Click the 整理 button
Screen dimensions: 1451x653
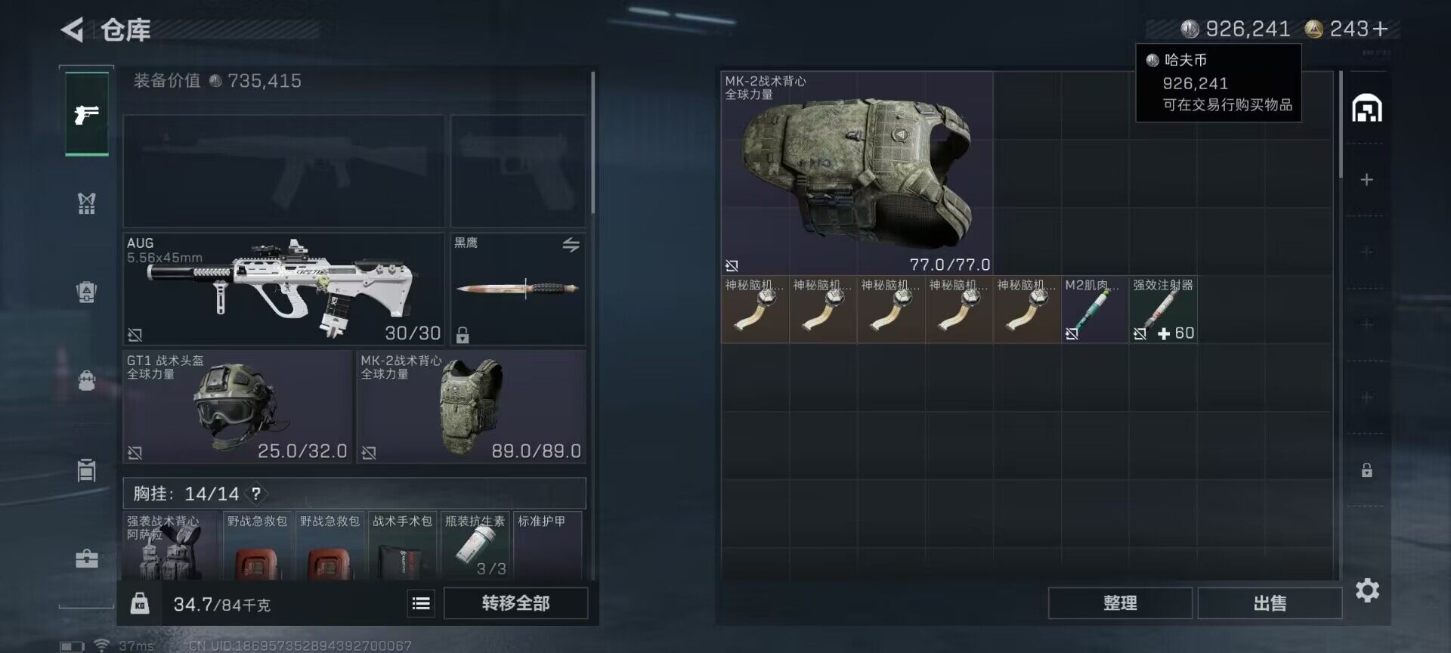(x=1120, y=603)
